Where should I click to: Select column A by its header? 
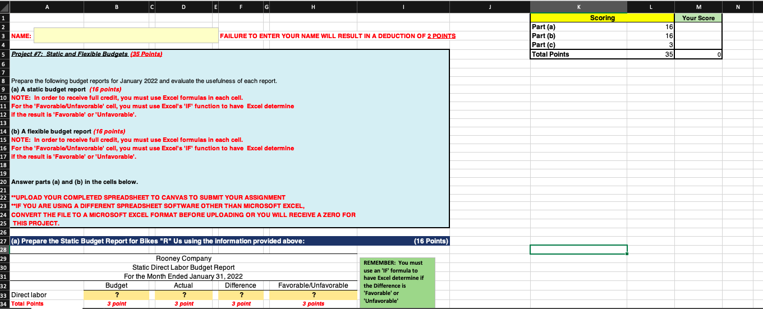46,7
